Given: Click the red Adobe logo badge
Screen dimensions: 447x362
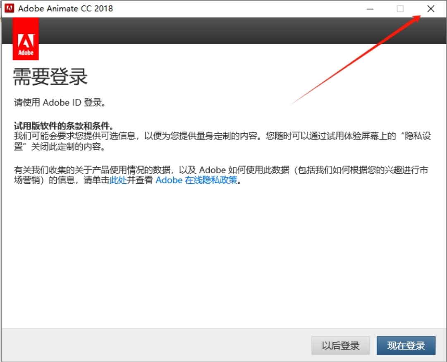Looking at the screenshot, I should (26, 41).
